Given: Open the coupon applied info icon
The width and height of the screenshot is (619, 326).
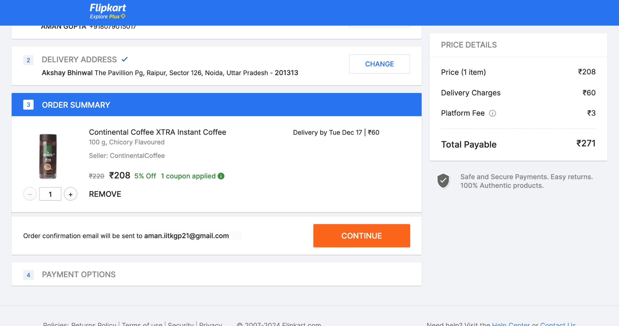Looking at the screenshot, I should click(221, 176).
